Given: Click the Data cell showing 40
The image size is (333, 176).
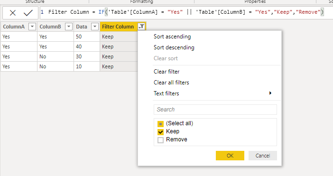Looking at the screenshot, I should pyautogui.click(x=87, y=46).
